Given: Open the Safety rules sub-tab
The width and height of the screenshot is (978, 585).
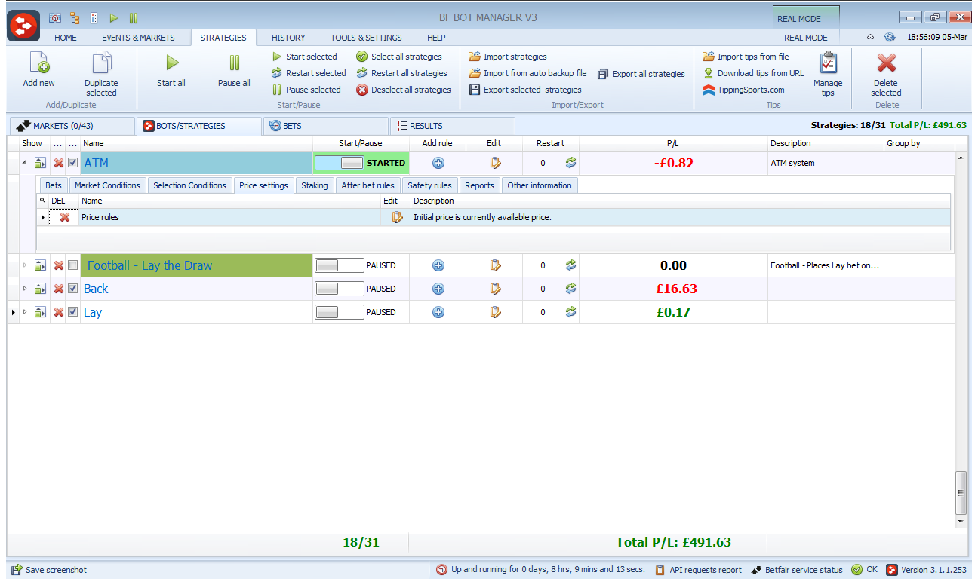Looking at the screenshot, I should click(429, 185).
